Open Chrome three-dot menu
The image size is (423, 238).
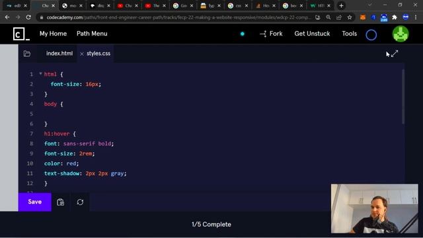coord(416,18)
